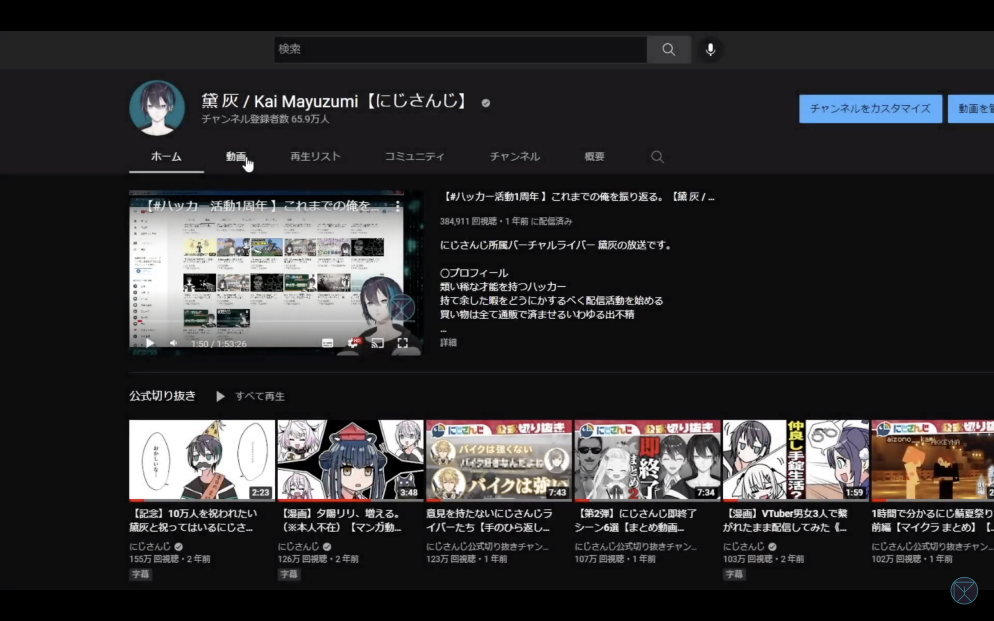Open the コミュニティ tab

(x=414, y=157)
